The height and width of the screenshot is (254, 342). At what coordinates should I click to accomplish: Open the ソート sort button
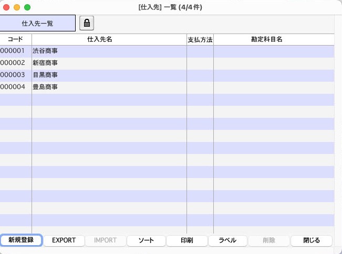[146, 240]
